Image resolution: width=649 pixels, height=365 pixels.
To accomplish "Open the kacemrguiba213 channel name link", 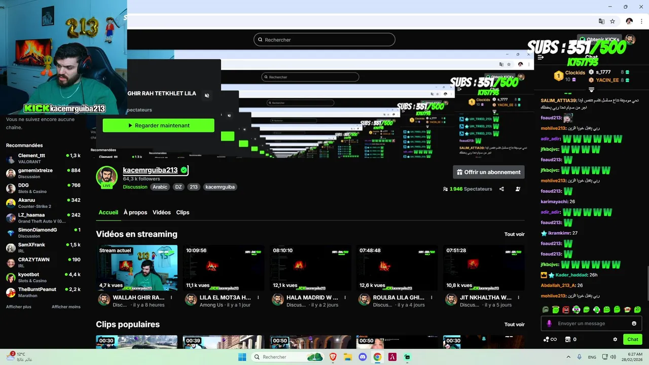I will (x=150, y=170).
